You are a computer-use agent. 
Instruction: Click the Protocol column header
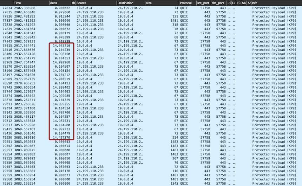pyautogui.click(x=186, y=3)
